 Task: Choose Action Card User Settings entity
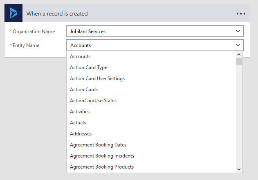tap(151, 79)
